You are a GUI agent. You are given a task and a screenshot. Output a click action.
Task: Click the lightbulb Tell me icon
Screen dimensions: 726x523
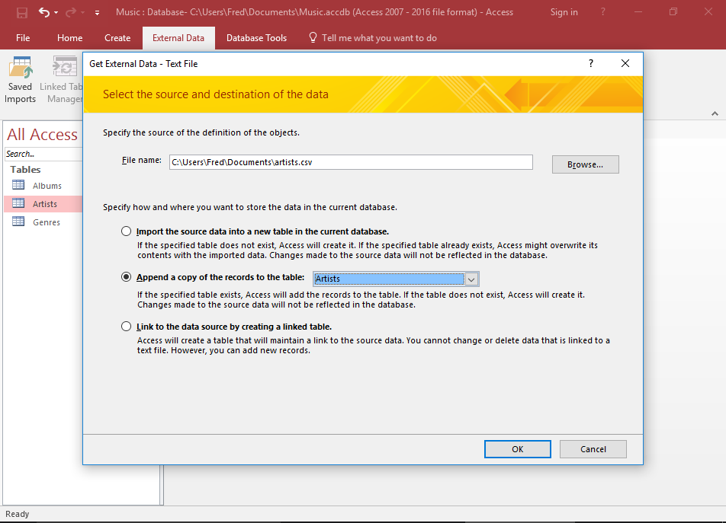point(313,37)
